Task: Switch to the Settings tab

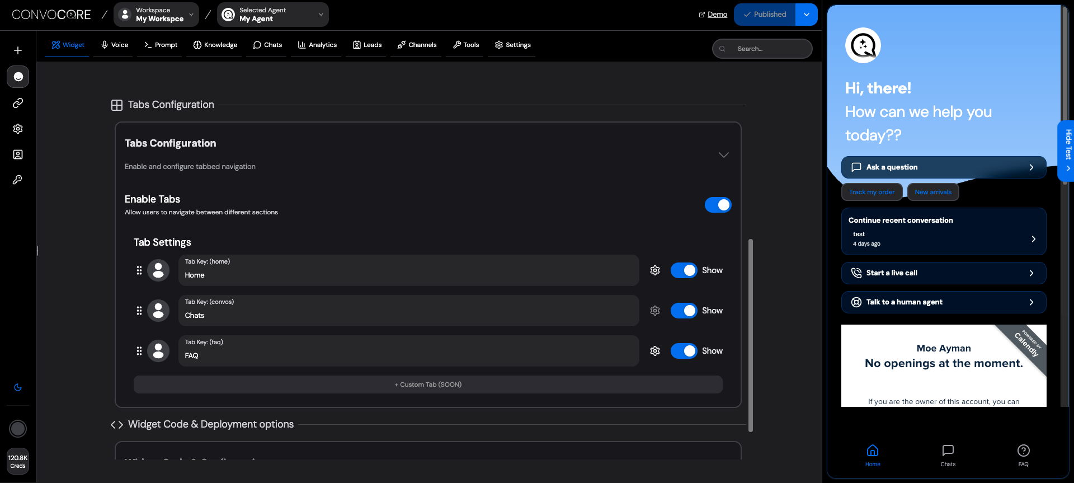Action: (513, 45)
